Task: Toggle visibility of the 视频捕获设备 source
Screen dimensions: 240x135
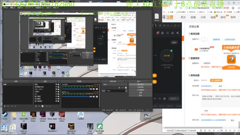Action: (x=56, y=87)
